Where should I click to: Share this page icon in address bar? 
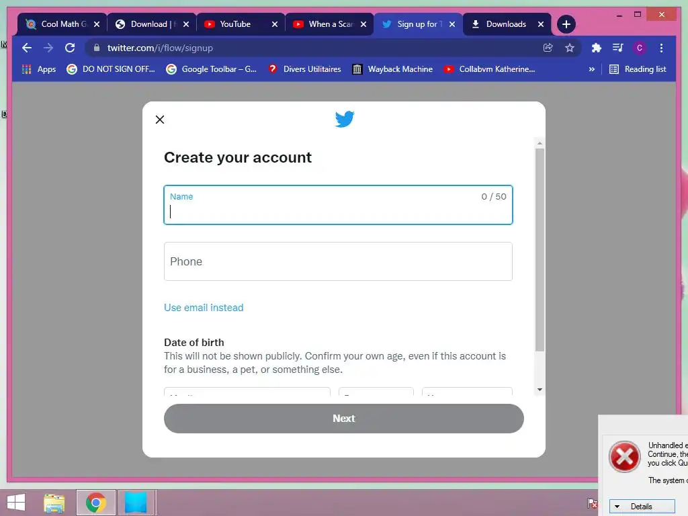(548, 48)
